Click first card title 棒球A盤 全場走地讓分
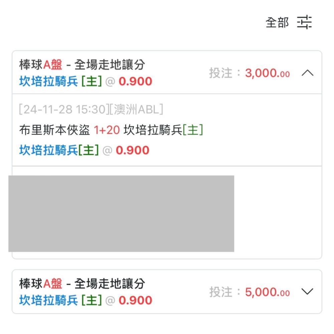Image resolution: width=334 pixels, height=334 pixels. pos(82,64)
